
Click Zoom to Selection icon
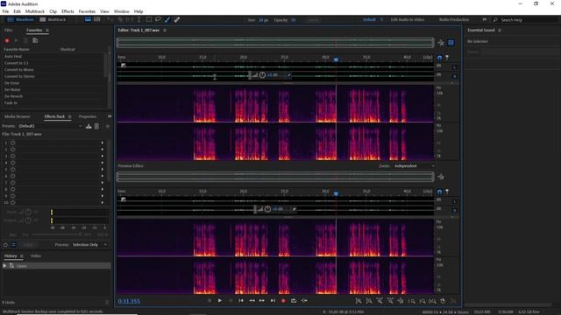432,301
